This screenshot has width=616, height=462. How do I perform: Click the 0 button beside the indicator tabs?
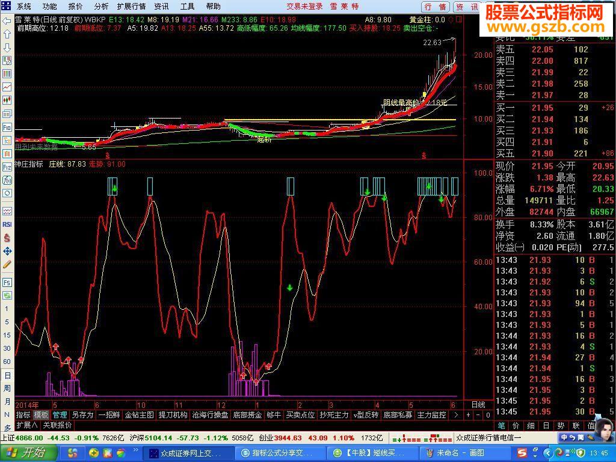click(487, 415)
